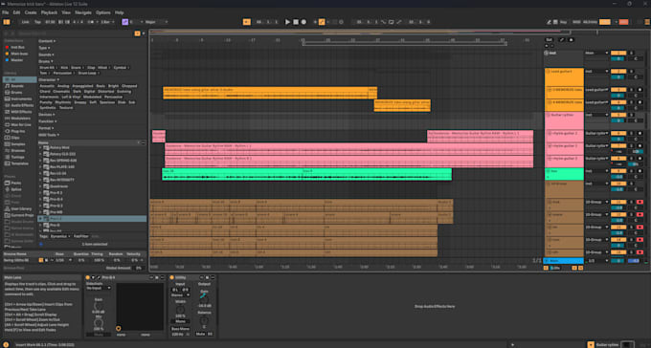This screenshot has width=651, height=348.
Task: Open the Major scale name dropdown
Action: pyautogui.click(x=156, y=22)
